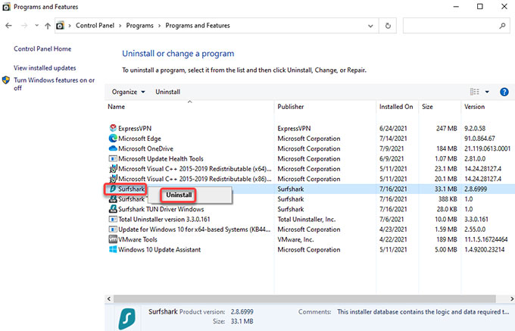Click the Visual C++ Redistributable (x64) icon

[x=113, y=168]
